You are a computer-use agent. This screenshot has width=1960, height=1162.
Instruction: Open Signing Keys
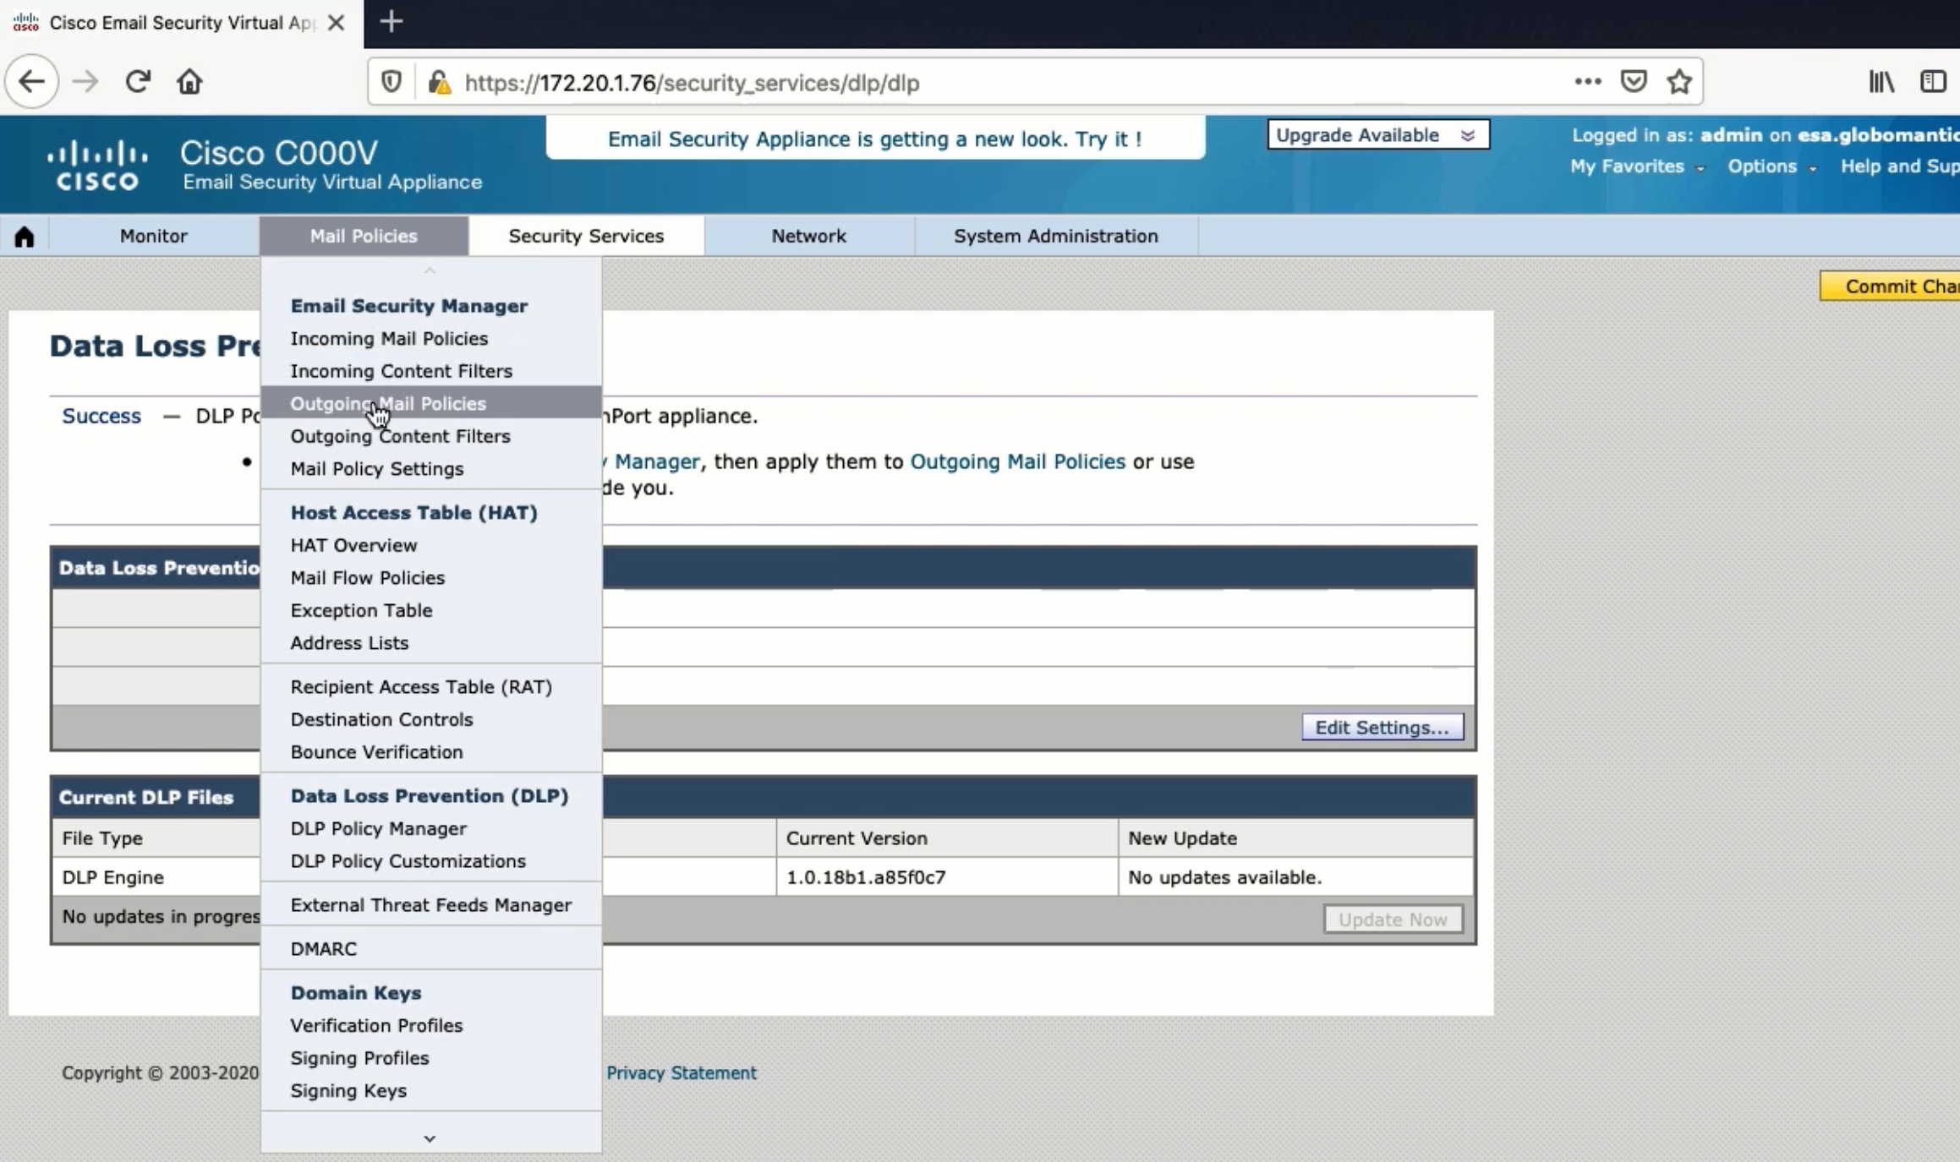tap(348, 1090)
